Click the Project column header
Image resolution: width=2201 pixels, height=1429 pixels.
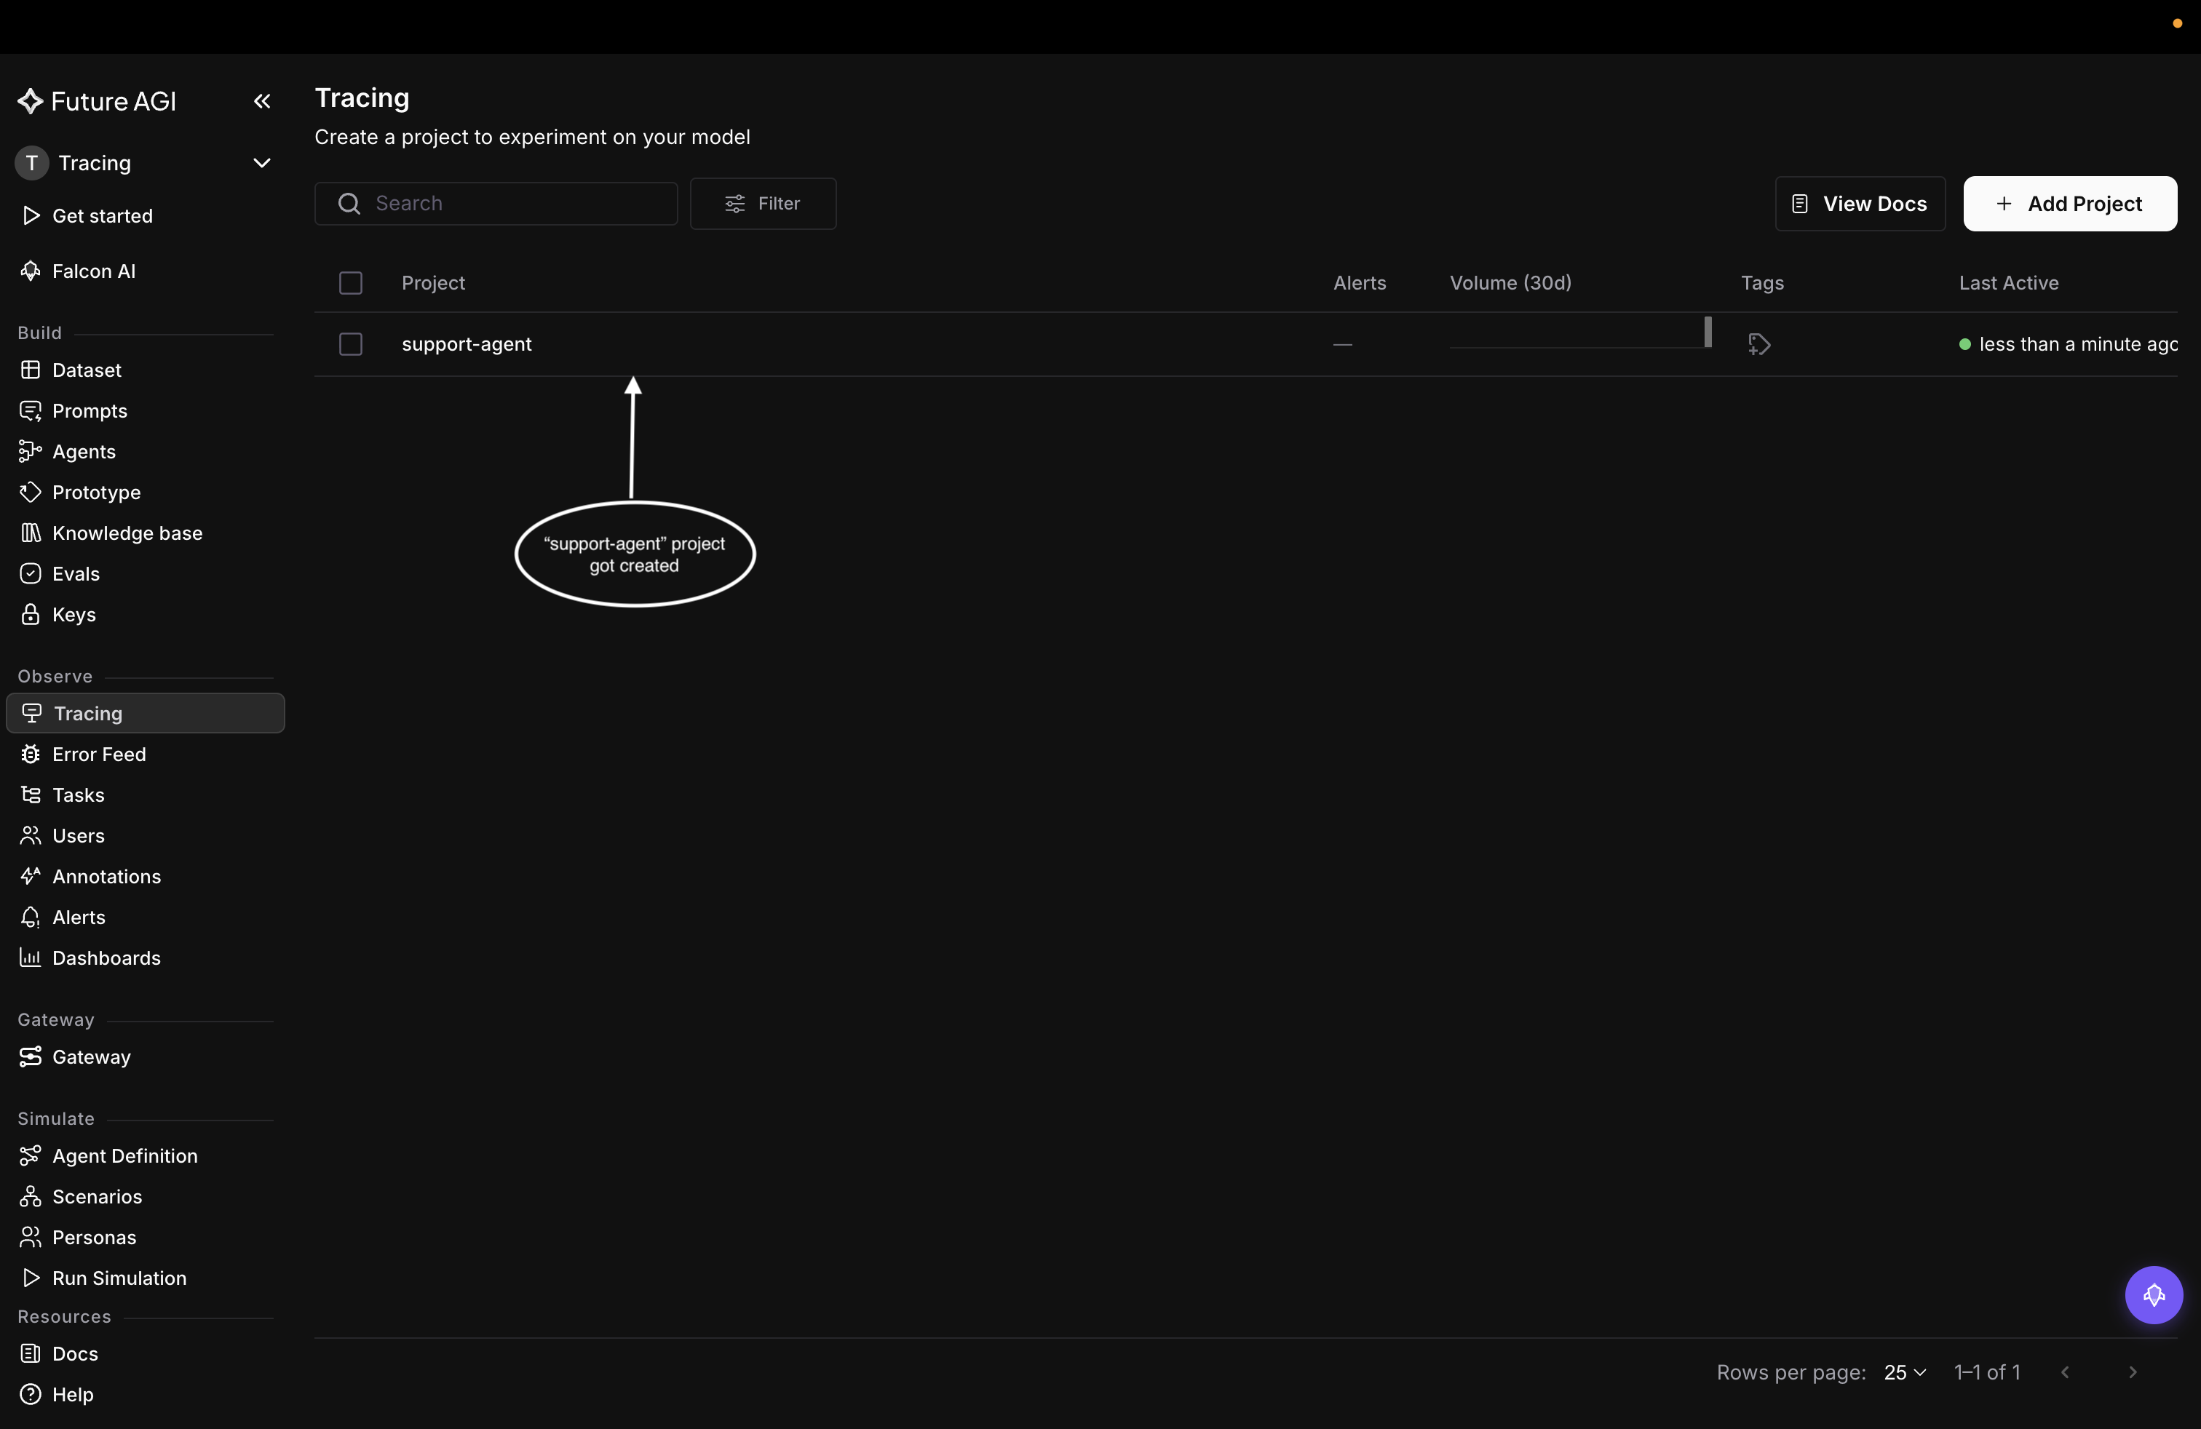[433, 283]
